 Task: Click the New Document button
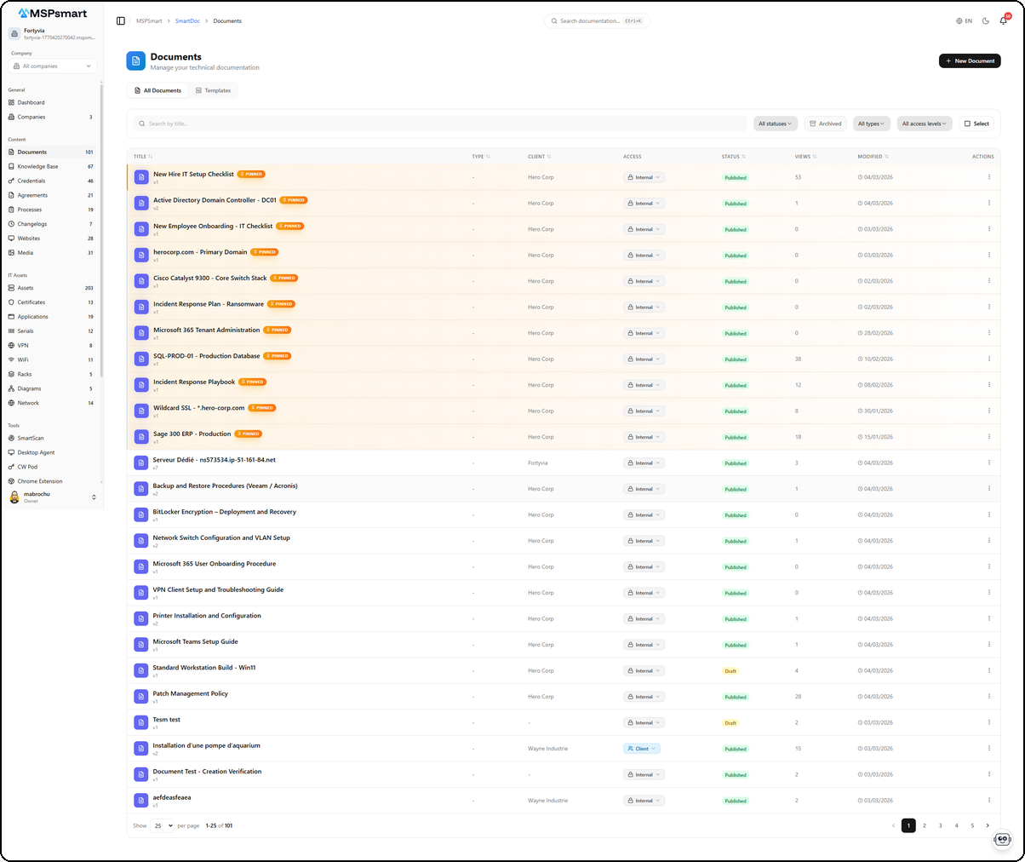click(x=969, y=60)
